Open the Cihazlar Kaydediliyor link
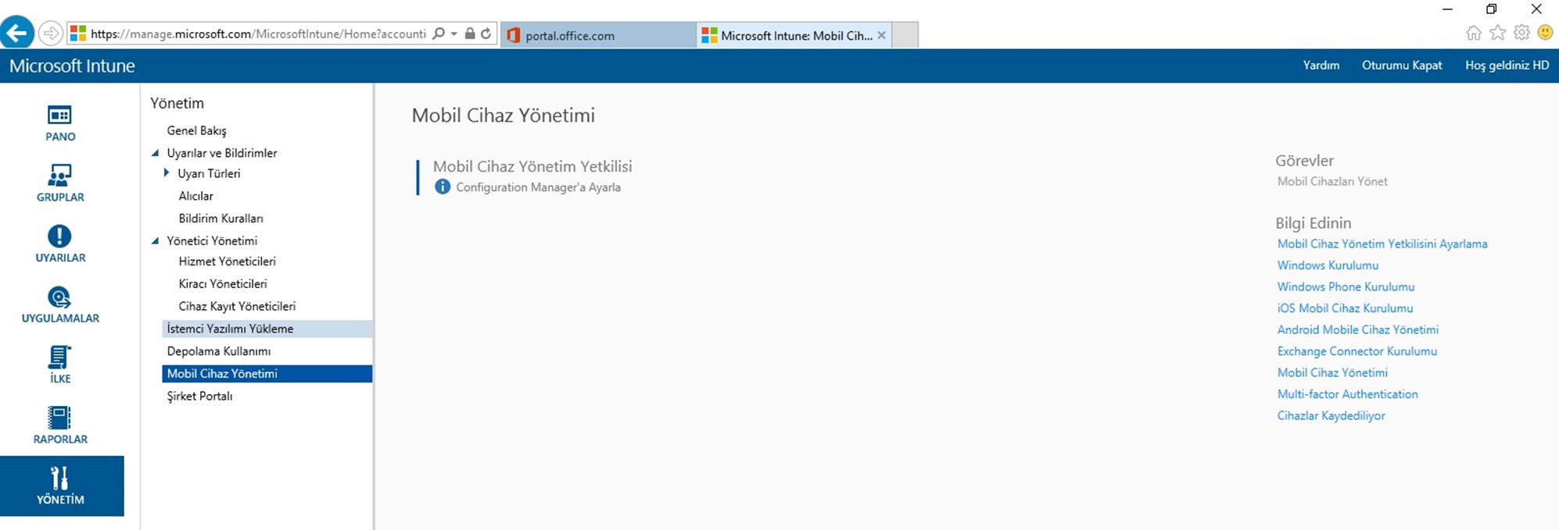 click(1331, 416)
